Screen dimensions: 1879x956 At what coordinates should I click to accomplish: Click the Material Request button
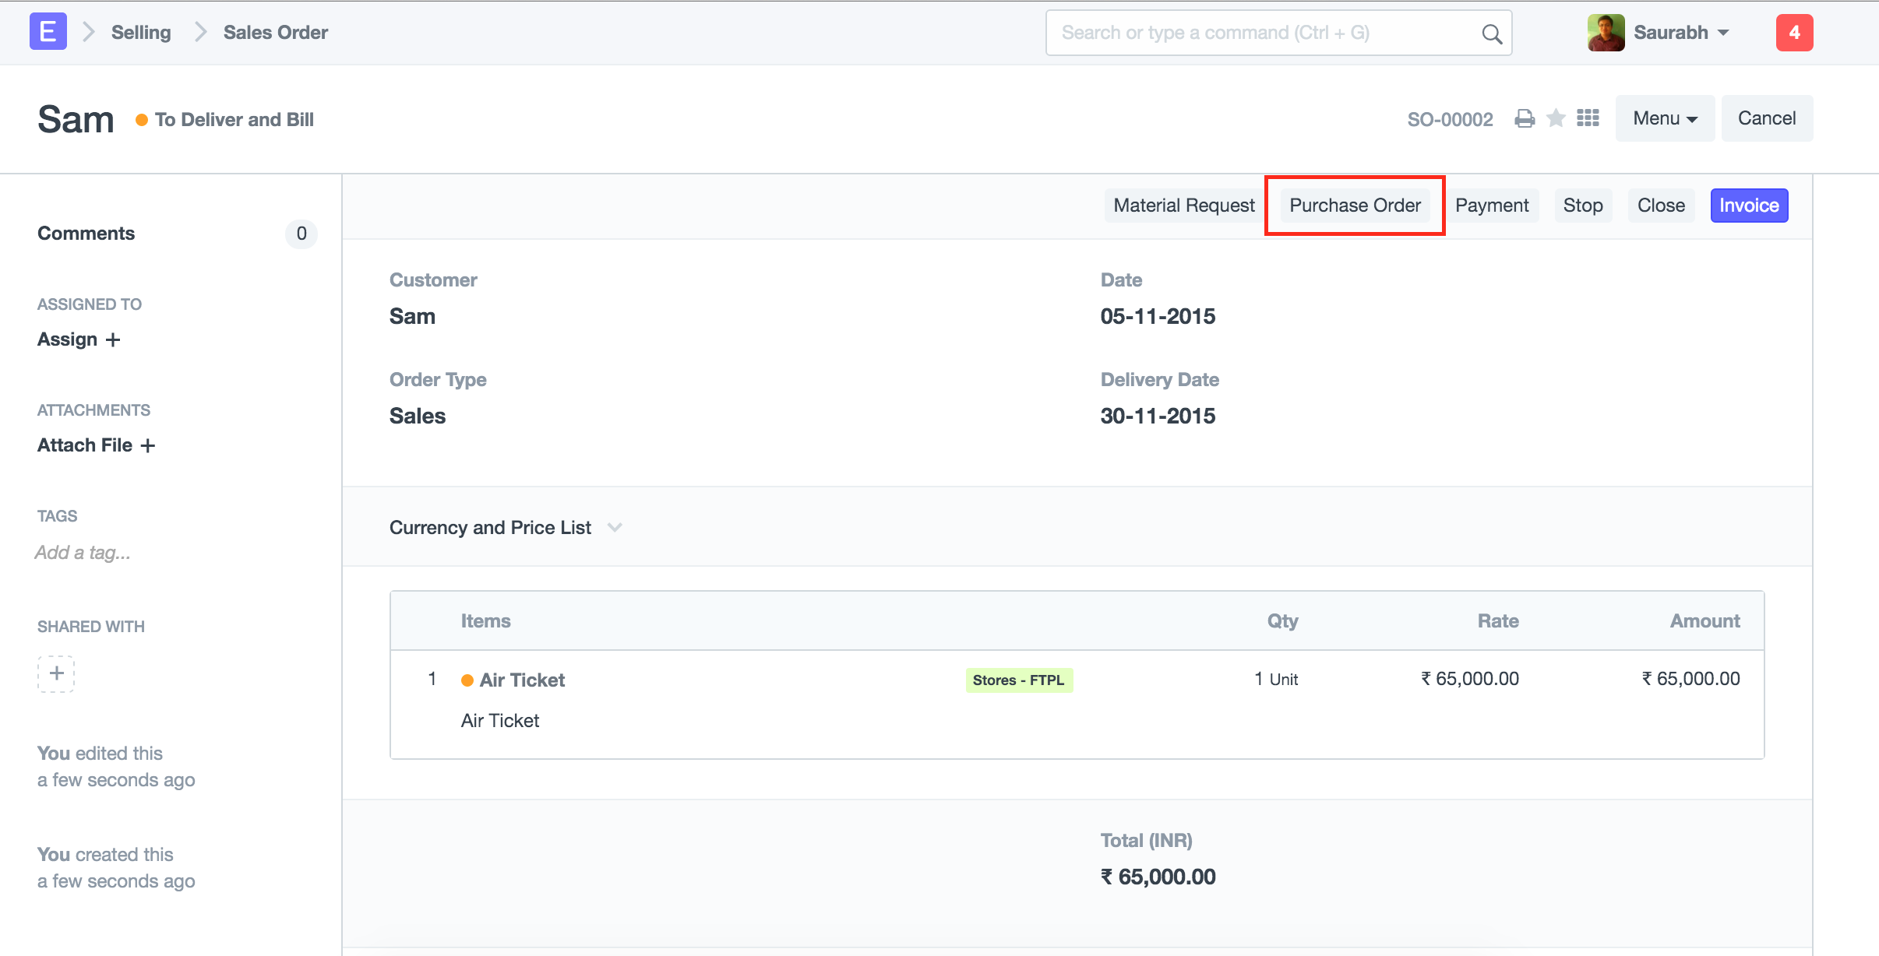pyautogui.click(x=1183, y=206)
